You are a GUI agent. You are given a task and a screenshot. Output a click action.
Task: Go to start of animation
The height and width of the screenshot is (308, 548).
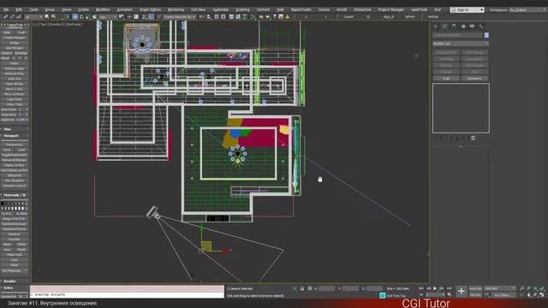coord(421,288)
